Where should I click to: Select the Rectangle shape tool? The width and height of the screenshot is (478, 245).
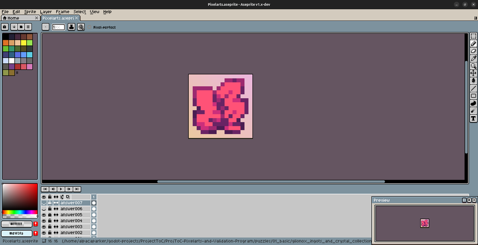(473, 96)
